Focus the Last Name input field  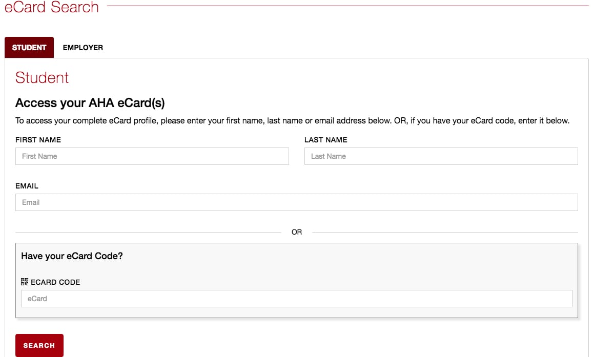[x=441, y=156]
